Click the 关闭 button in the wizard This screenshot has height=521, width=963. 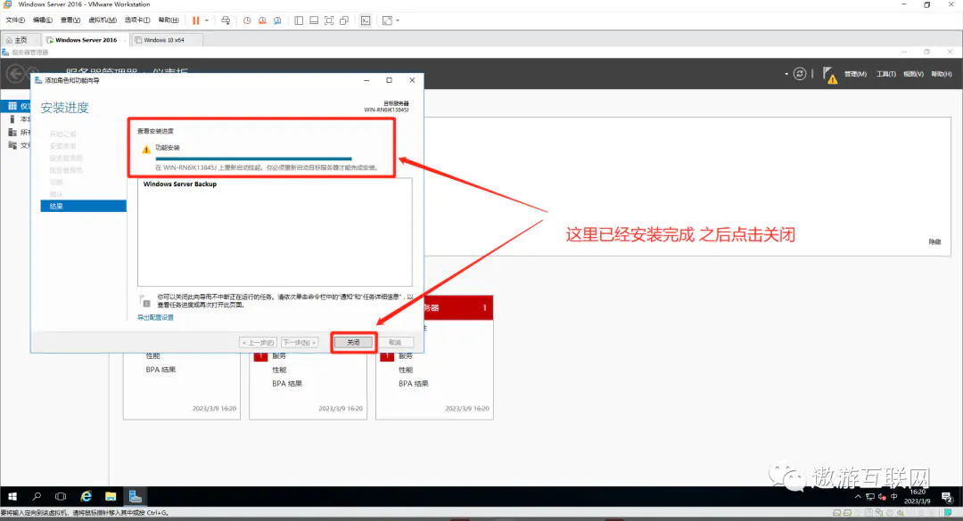(x=353, y=342)
